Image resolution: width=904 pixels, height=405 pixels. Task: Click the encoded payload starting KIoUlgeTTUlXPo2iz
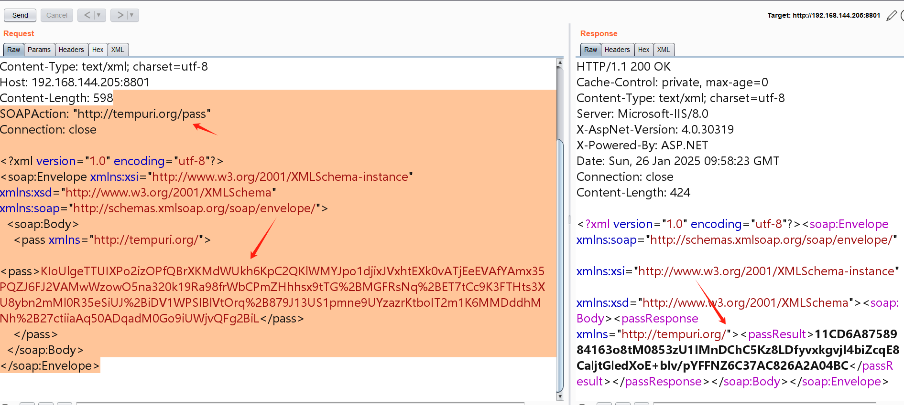point(272,295)
